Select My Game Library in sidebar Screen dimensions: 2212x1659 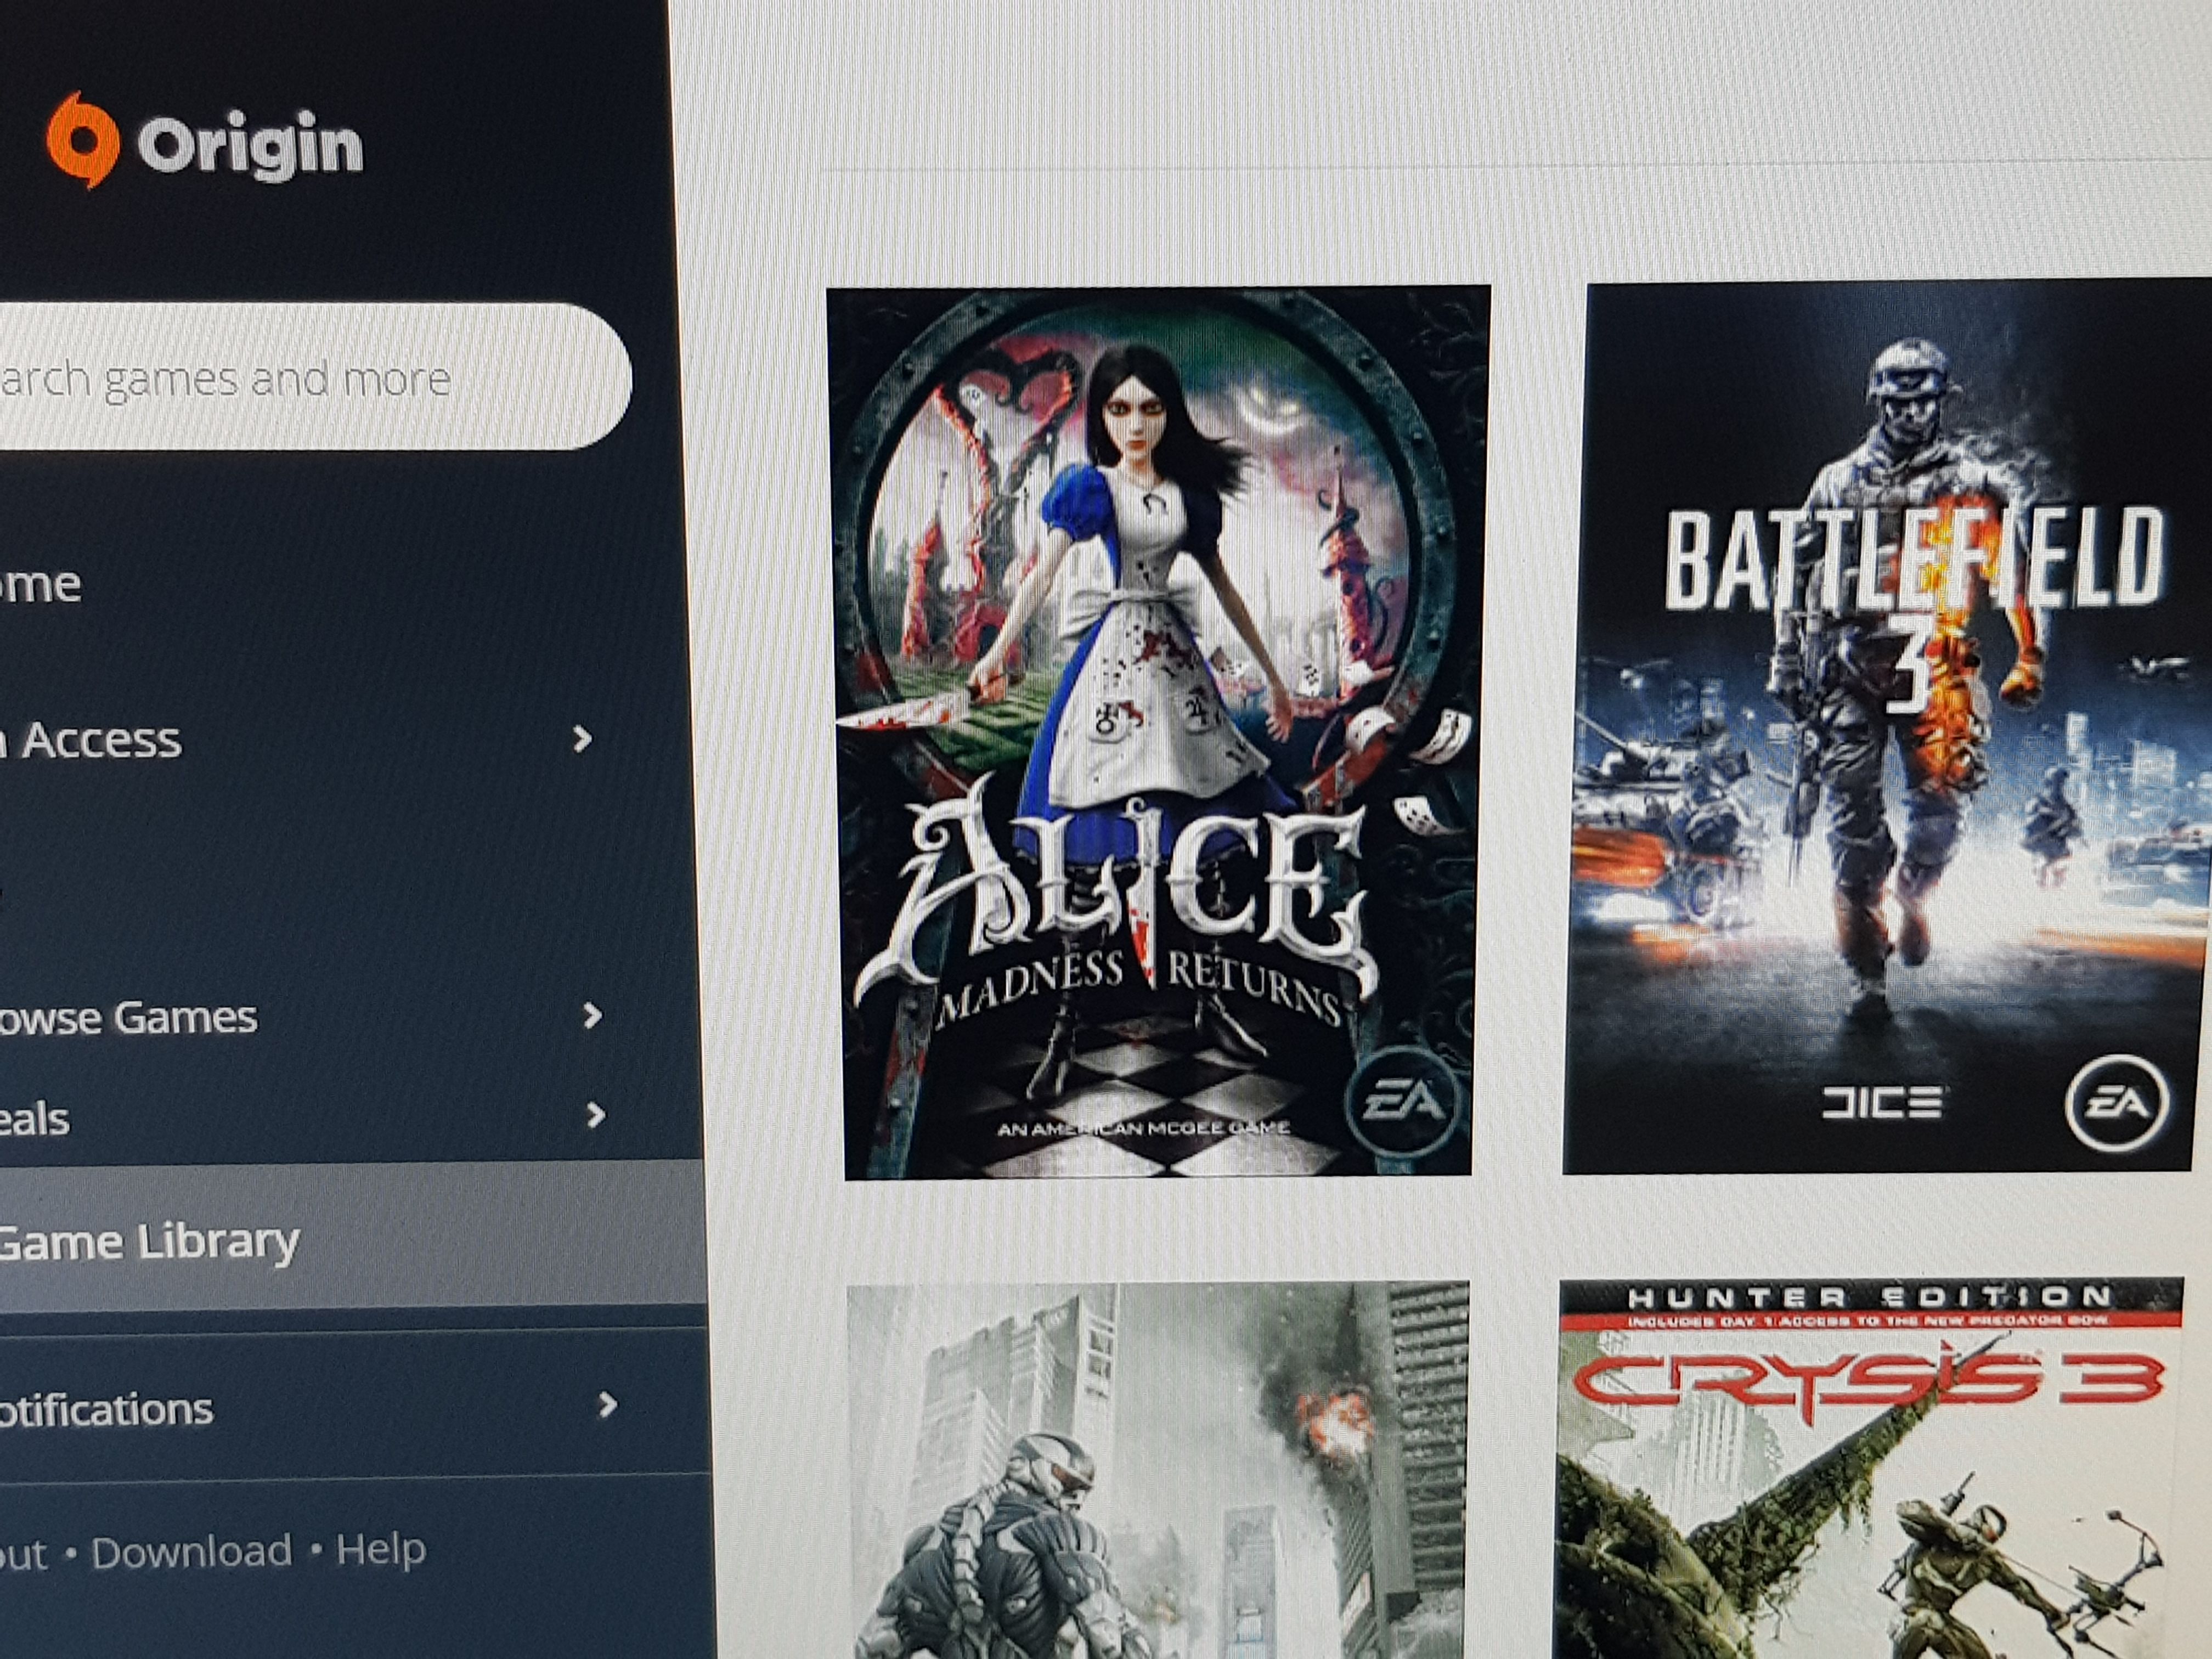point(150,1242)
